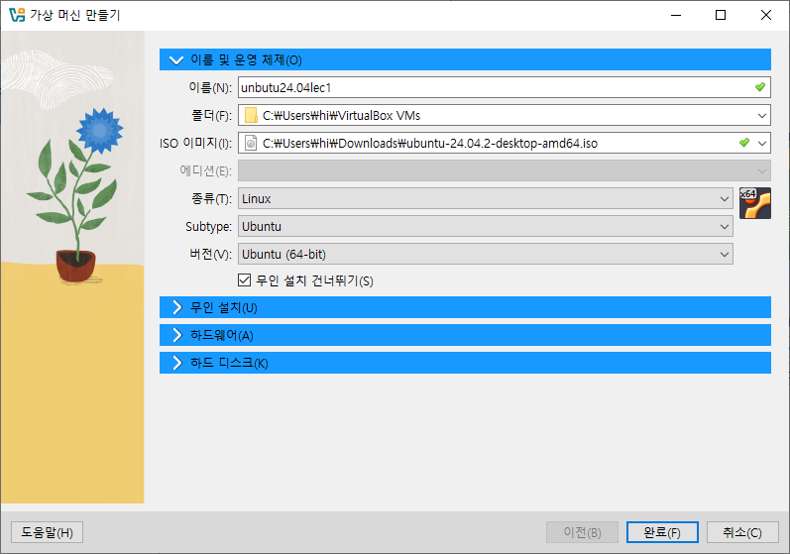This screenshot has height=554, width=790.
Task: Click the 완료(F) button
Action: 662,532
